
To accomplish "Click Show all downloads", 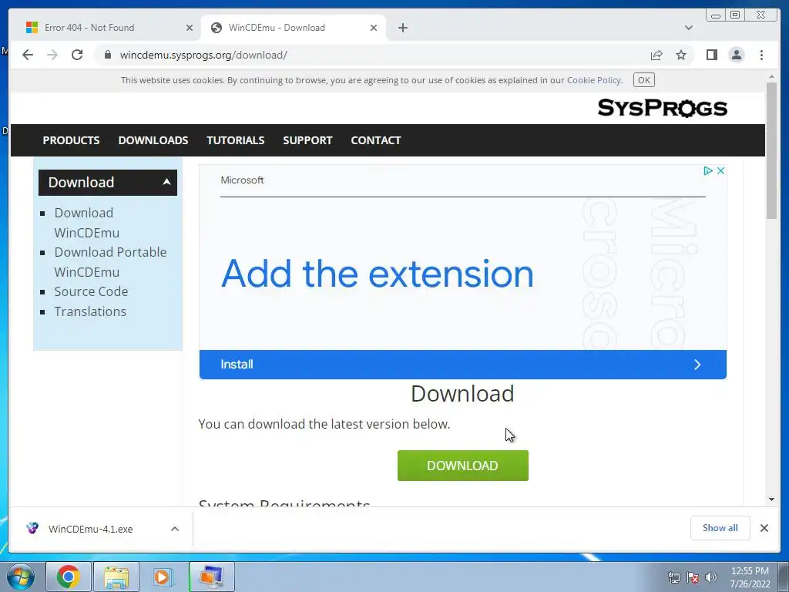I will click(x=720, y=528).
